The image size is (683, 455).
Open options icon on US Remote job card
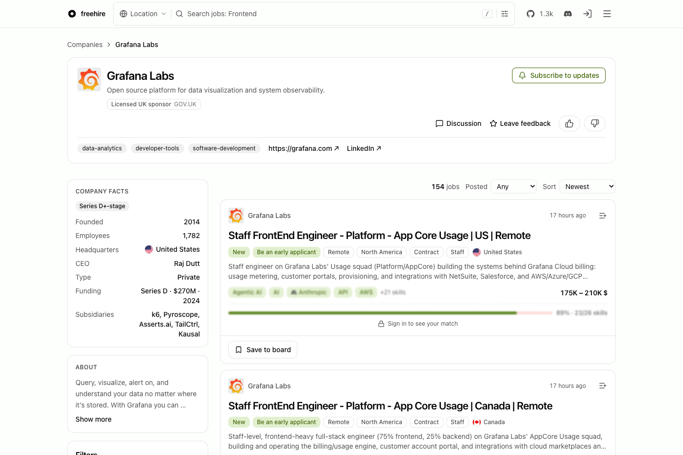point(603,216)
